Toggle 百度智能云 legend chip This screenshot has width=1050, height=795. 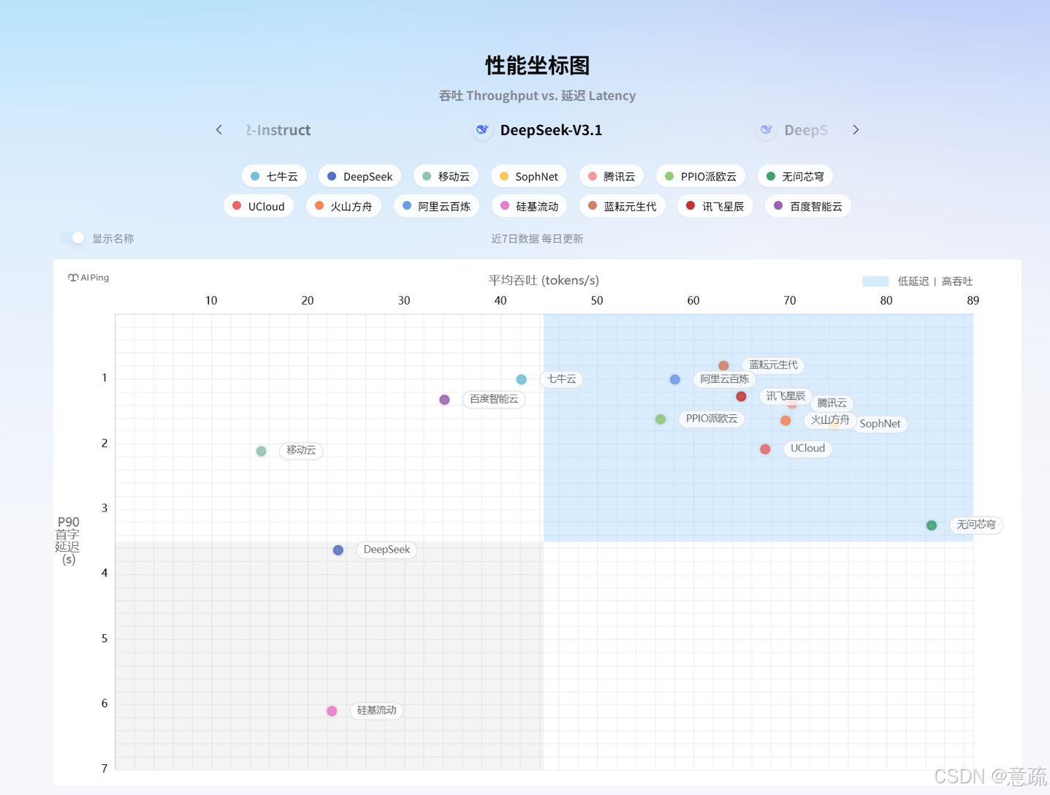808,206
